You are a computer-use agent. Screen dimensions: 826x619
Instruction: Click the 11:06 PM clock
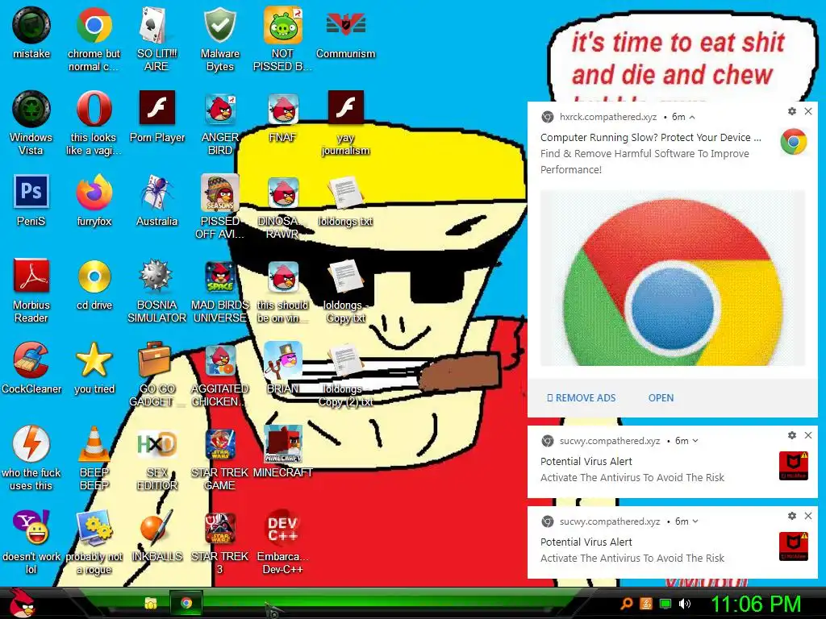pos(755,604)
